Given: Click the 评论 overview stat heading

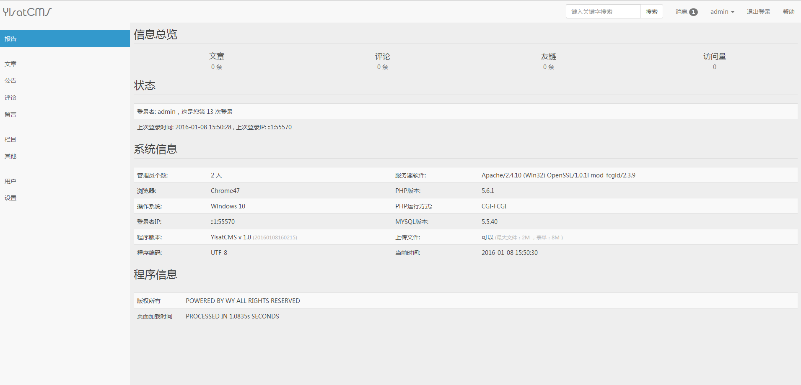Looking at the screenshot, I should [383, 56].
